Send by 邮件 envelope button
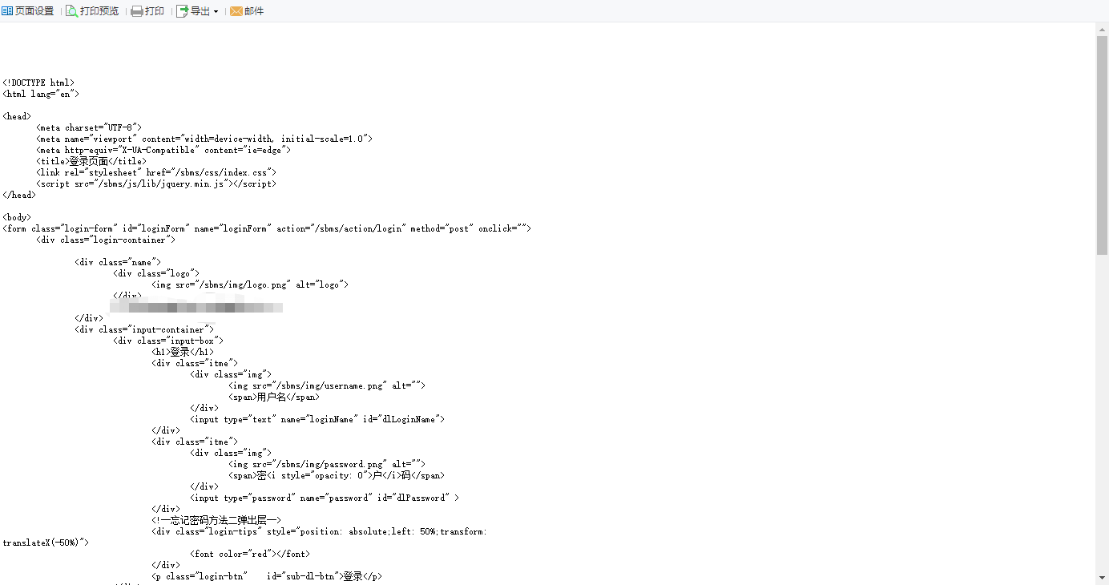1109x585 pixels. pos(247,11)
